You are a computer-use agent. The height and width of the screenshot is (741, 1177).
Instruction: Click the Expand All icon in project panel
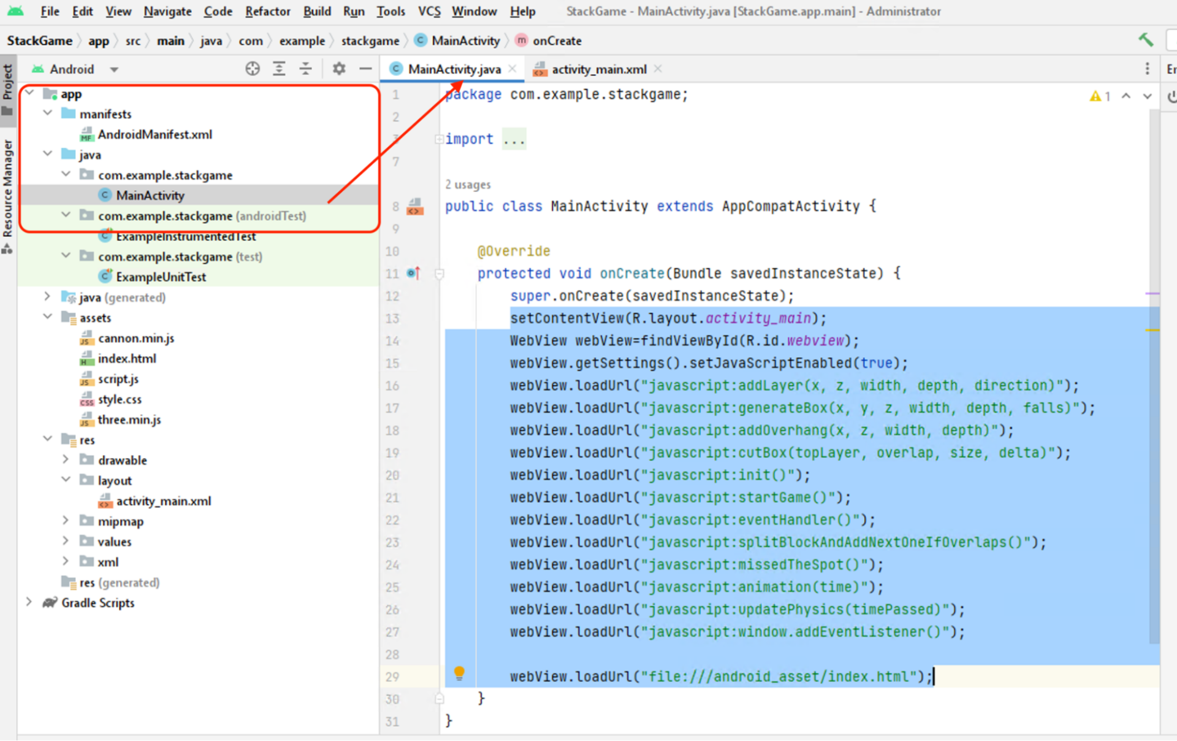[x=279, y=69]
